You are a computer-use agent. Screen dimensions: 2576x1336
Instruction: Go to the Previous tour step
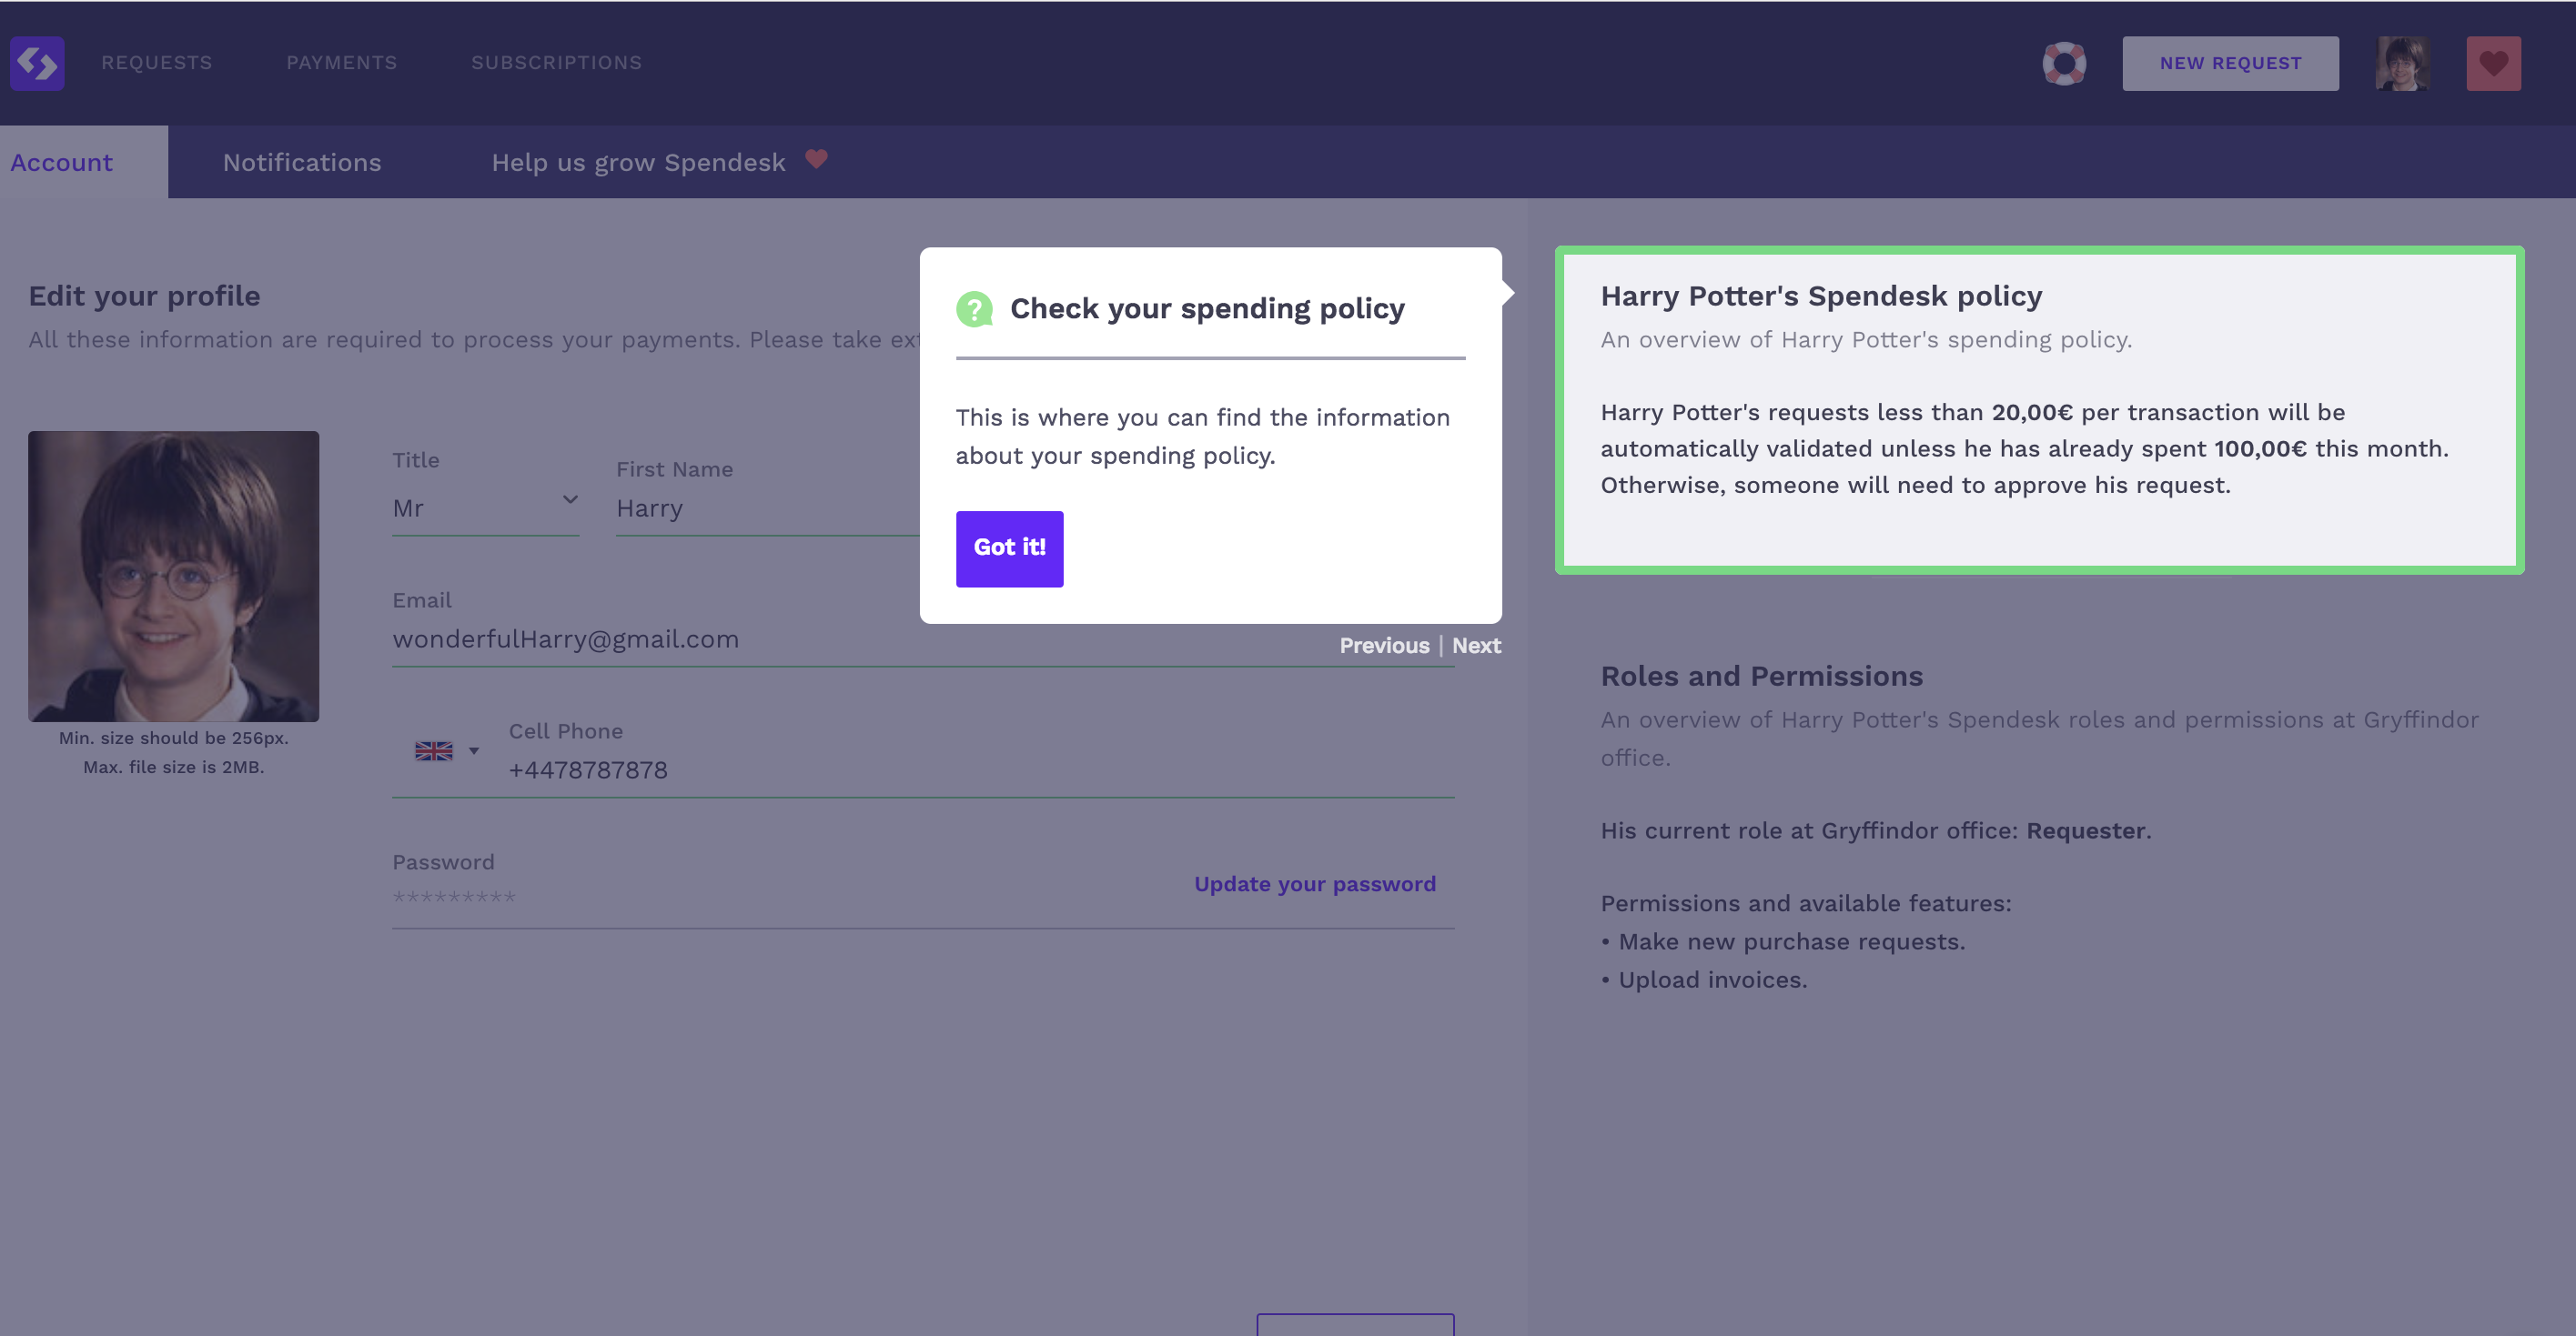[1384, 646]
